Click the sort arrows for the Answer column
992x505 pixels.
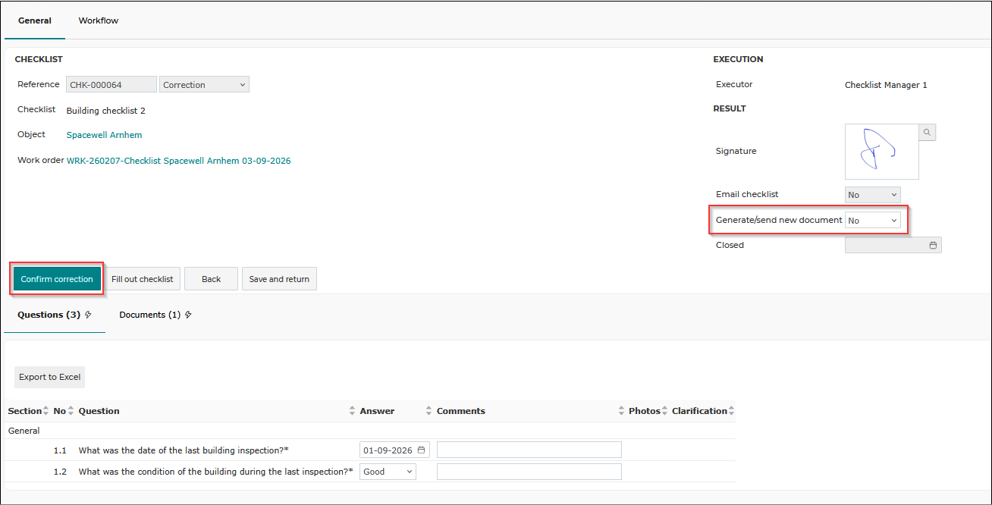click(x=429, y=411)
